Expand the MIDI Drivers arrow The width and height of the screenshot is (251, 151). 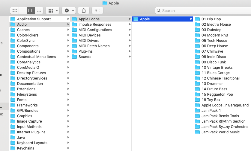pyautogui.click(x=130, y=40)
